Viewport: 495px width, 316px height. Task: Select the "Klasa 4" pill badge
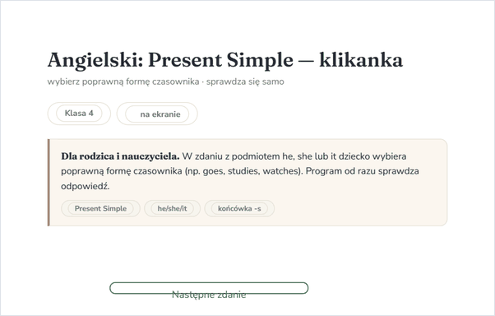coord(79,114)
